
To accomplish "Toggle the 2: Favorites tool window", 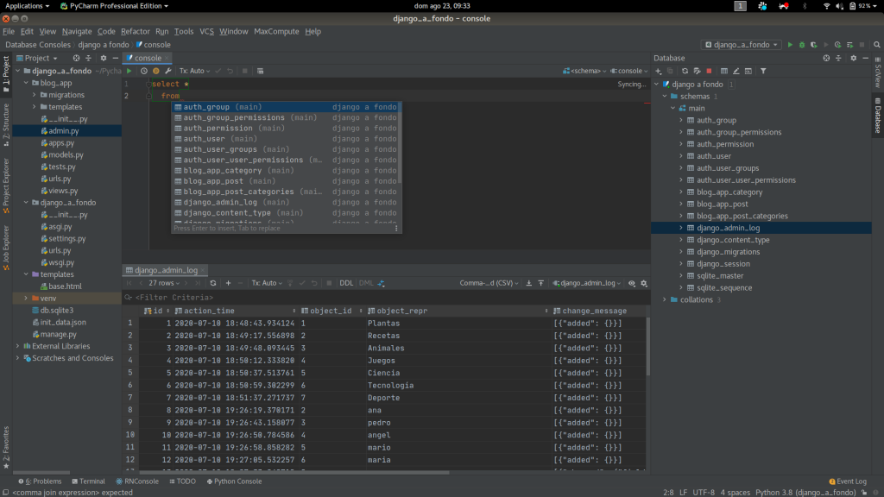I will [x=6, y=448].
